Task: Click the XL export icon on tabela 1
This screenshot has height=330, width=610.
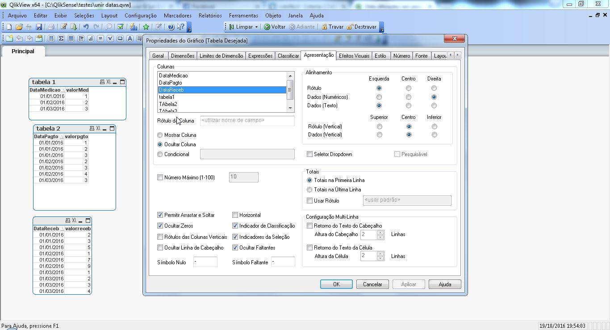Action: (109, 82)
